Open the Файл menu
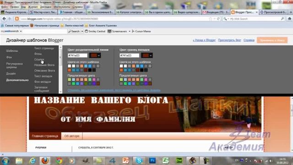Viewport: 293px width, 165px height. point(4,7)
